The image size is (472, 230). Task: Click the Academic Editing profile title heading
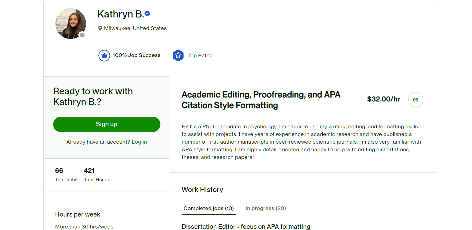click(261, 100)
